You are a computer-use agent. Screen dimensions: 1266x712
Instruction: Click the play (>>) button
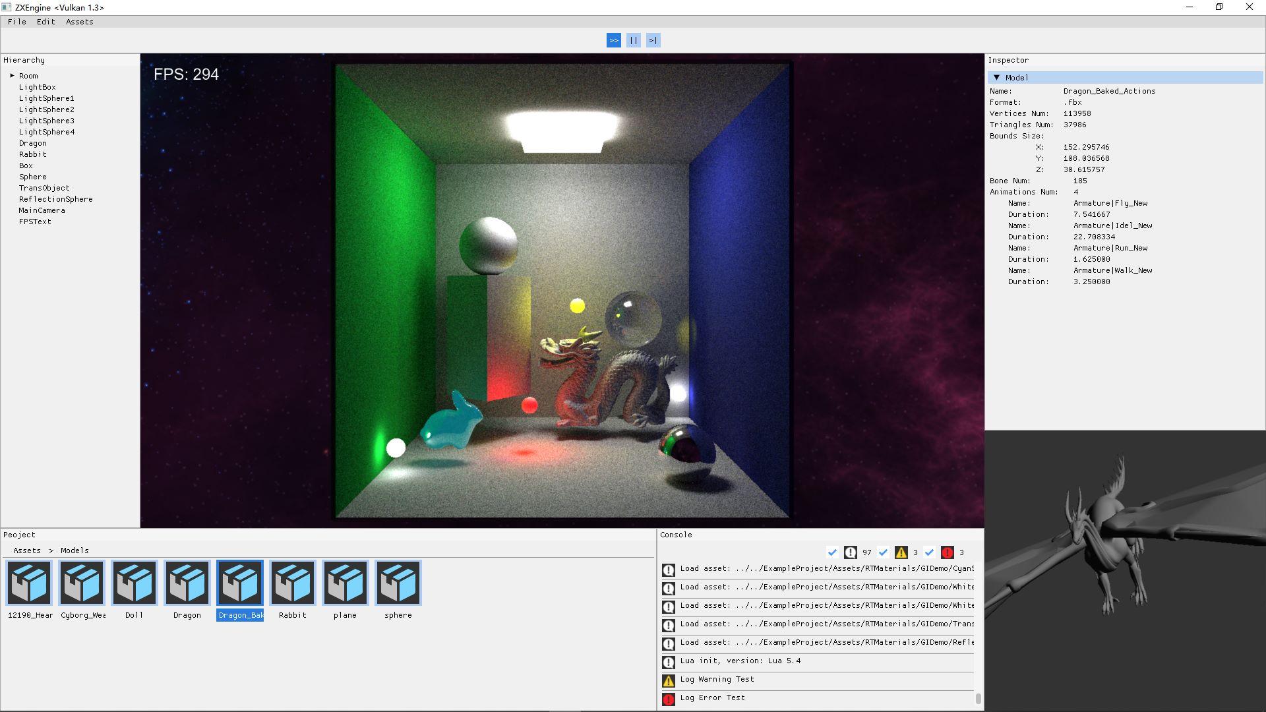pos(613,40)
